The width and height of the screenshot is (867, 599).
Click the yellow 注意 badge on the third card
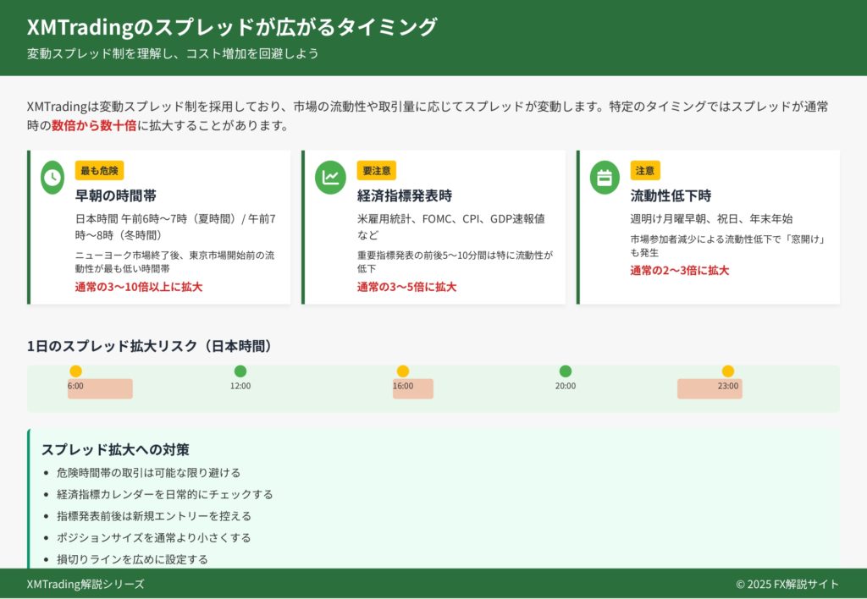pyautogui.click(x=644, y=171)
